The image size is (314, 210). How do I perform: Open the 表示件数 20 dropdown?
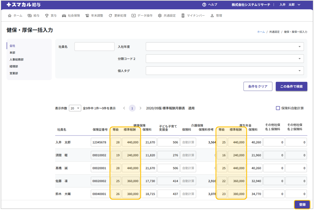coord(75,108)
